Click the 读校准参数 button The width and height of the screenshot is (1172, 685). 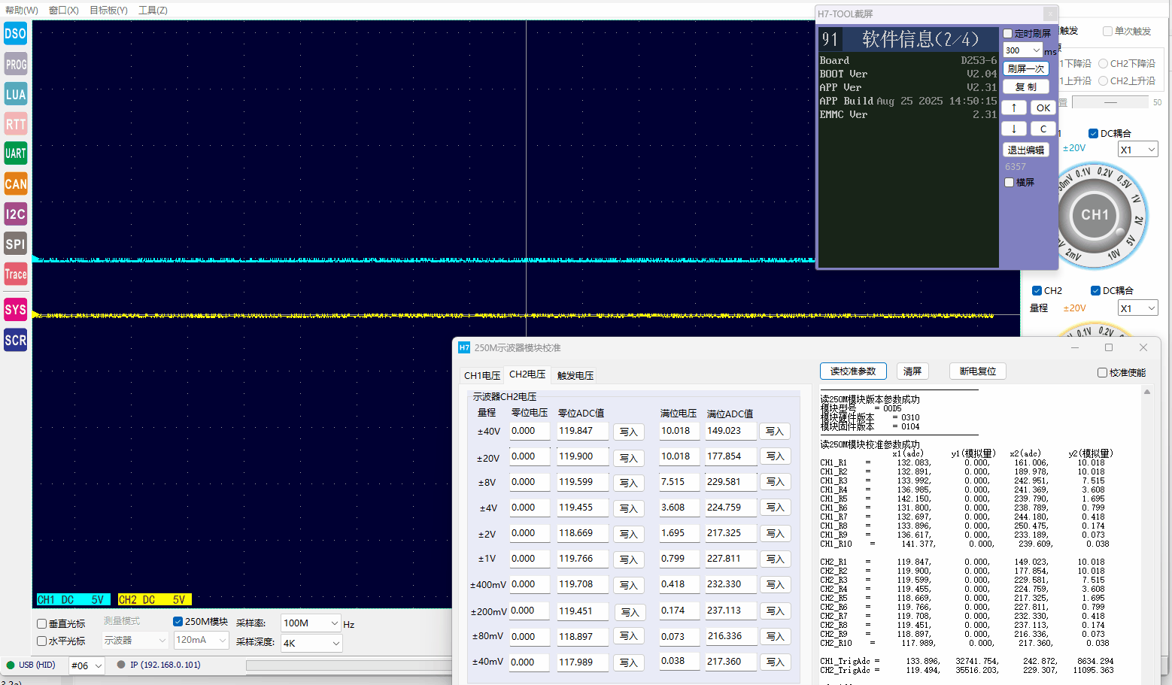click(853, 371)
